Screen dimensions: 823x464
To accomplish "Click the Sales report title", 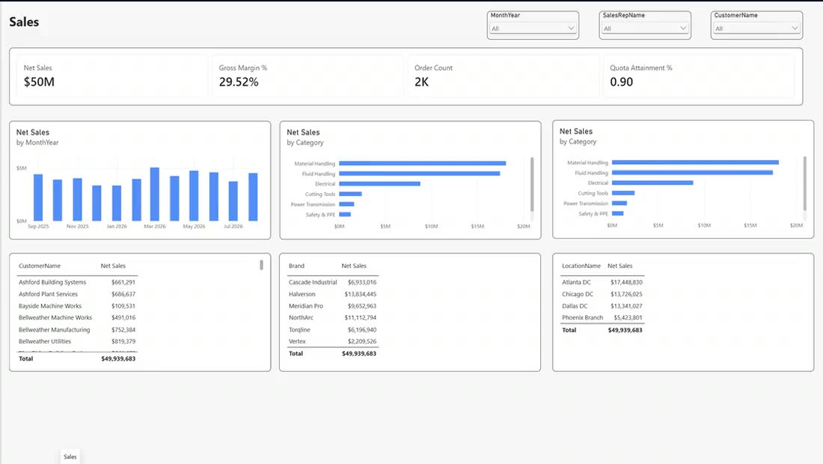I will tap(24, 22).
